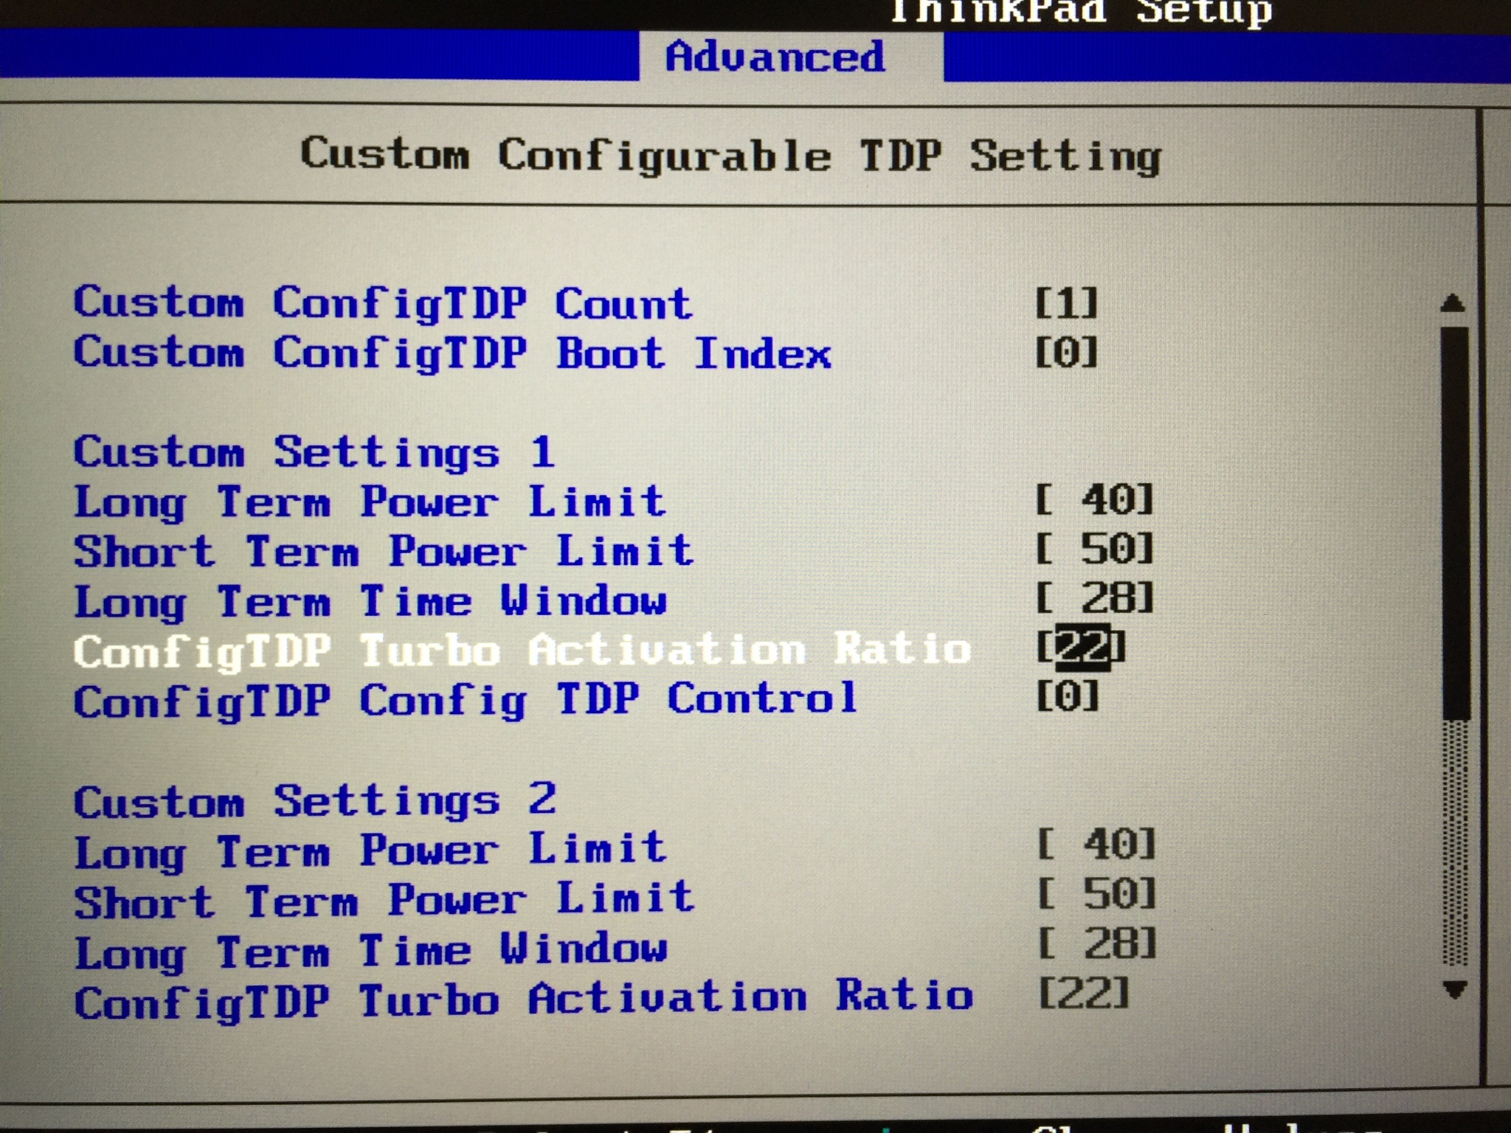Click Custom ConfigTDP Count label

383,304
